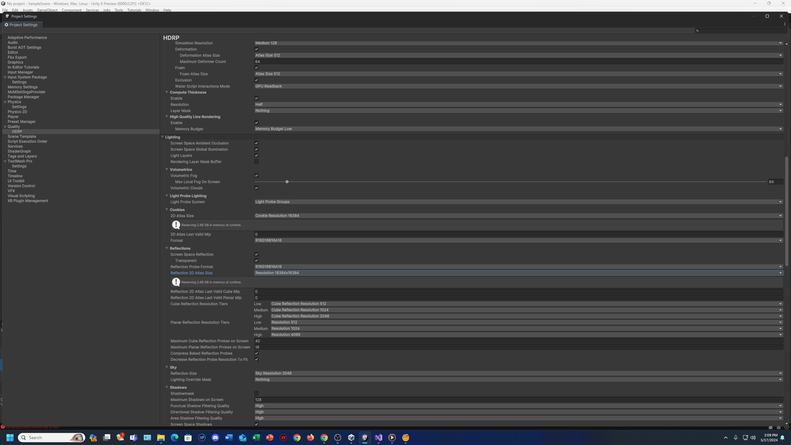The height and width of the screenshot is (445, 791).
Task: Launch Microsoft Edge from taskbar
Action: point(174,438)
